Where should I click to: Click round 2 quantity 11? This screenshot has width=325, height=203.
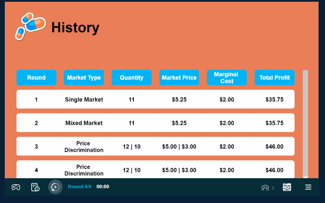click(x=132, y=123)
